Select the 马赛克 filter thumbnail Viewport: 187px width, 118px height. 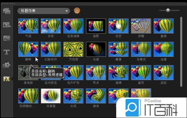pyautogui.click(x=141, y=49)
